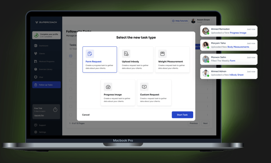Click the InBody Sheet link in notification

(x=236, y=75)
